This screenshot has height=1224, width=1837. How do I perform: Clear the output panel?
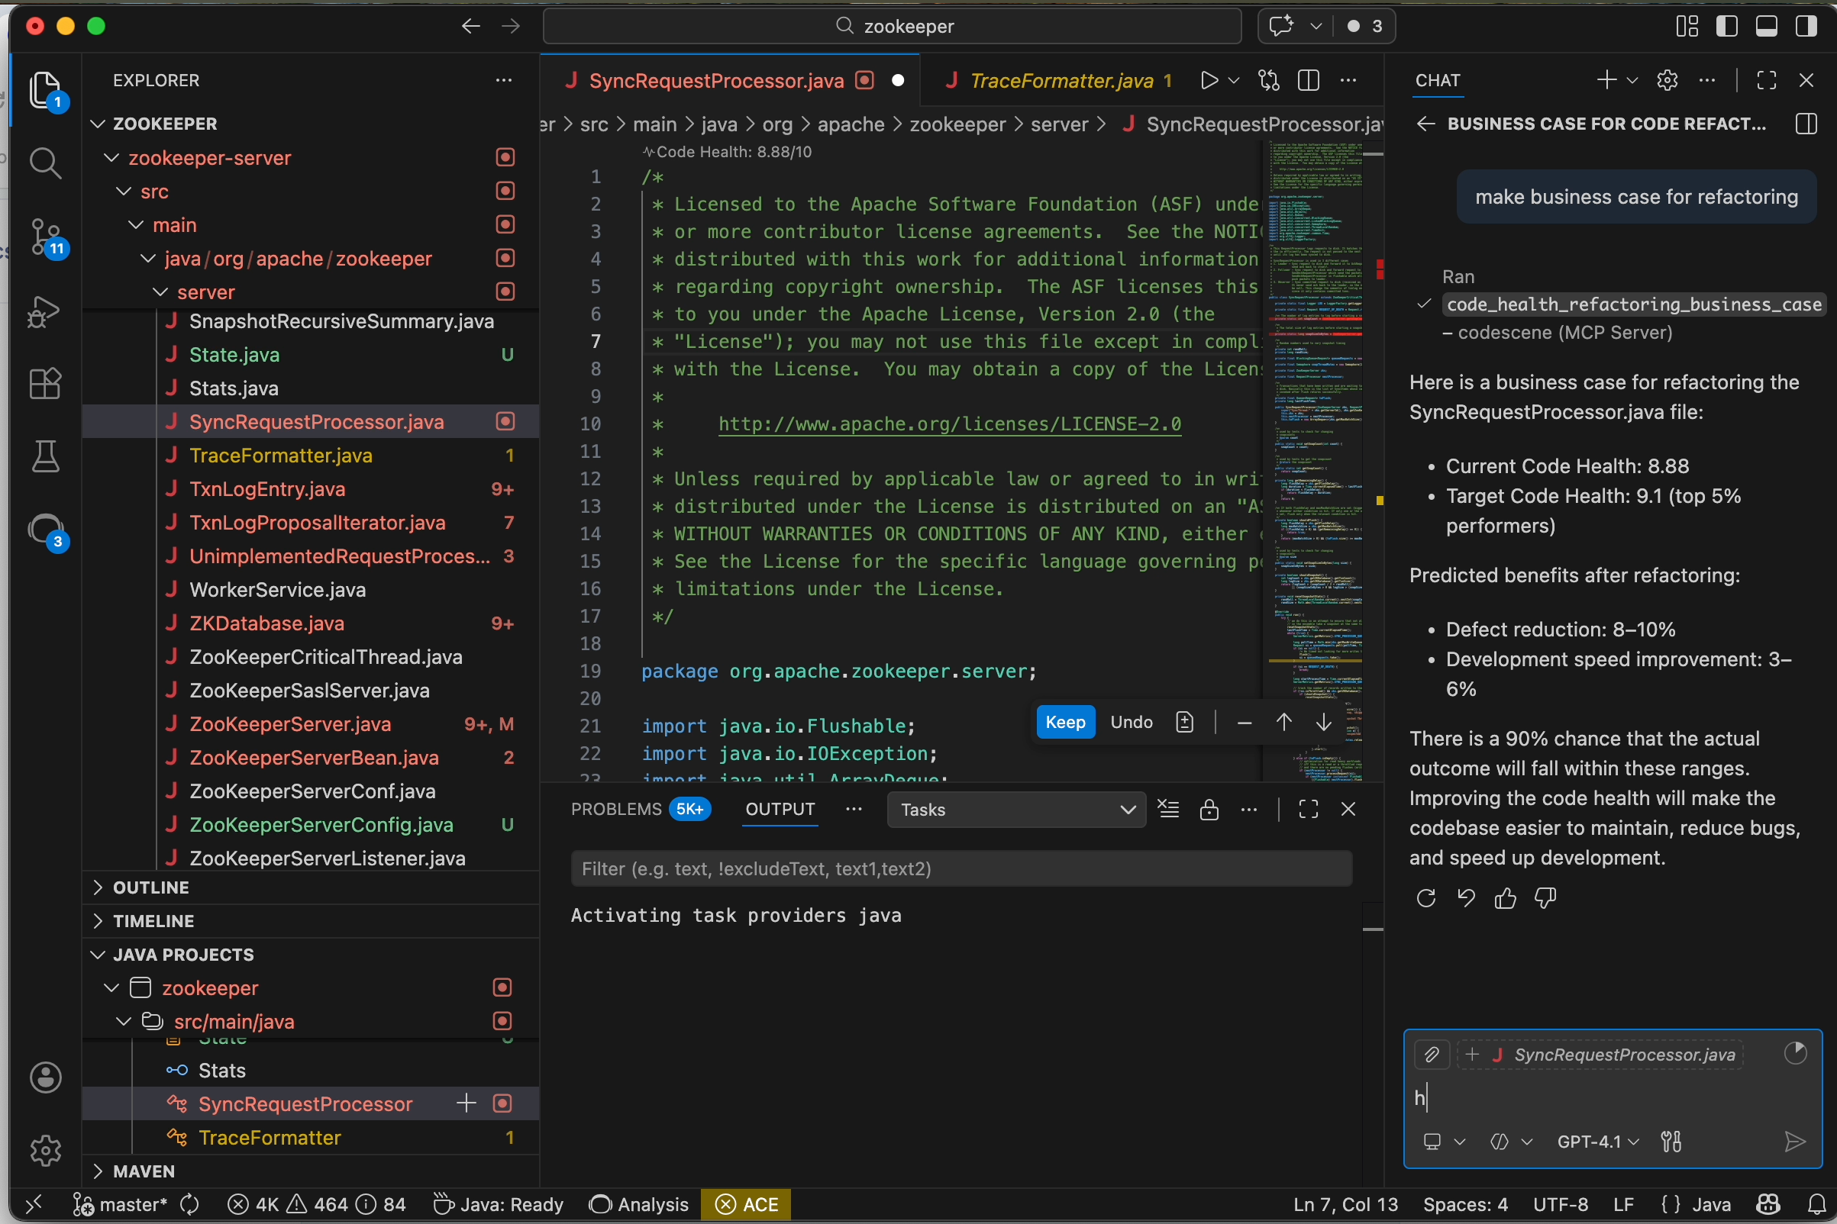1168,810
